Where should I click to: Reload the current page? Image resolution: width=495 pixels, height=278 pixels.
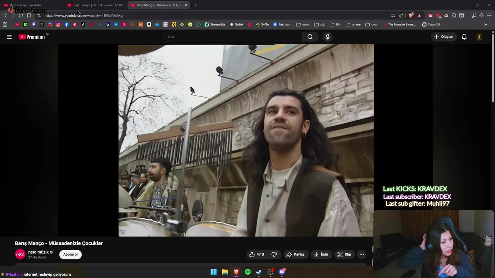21,15
